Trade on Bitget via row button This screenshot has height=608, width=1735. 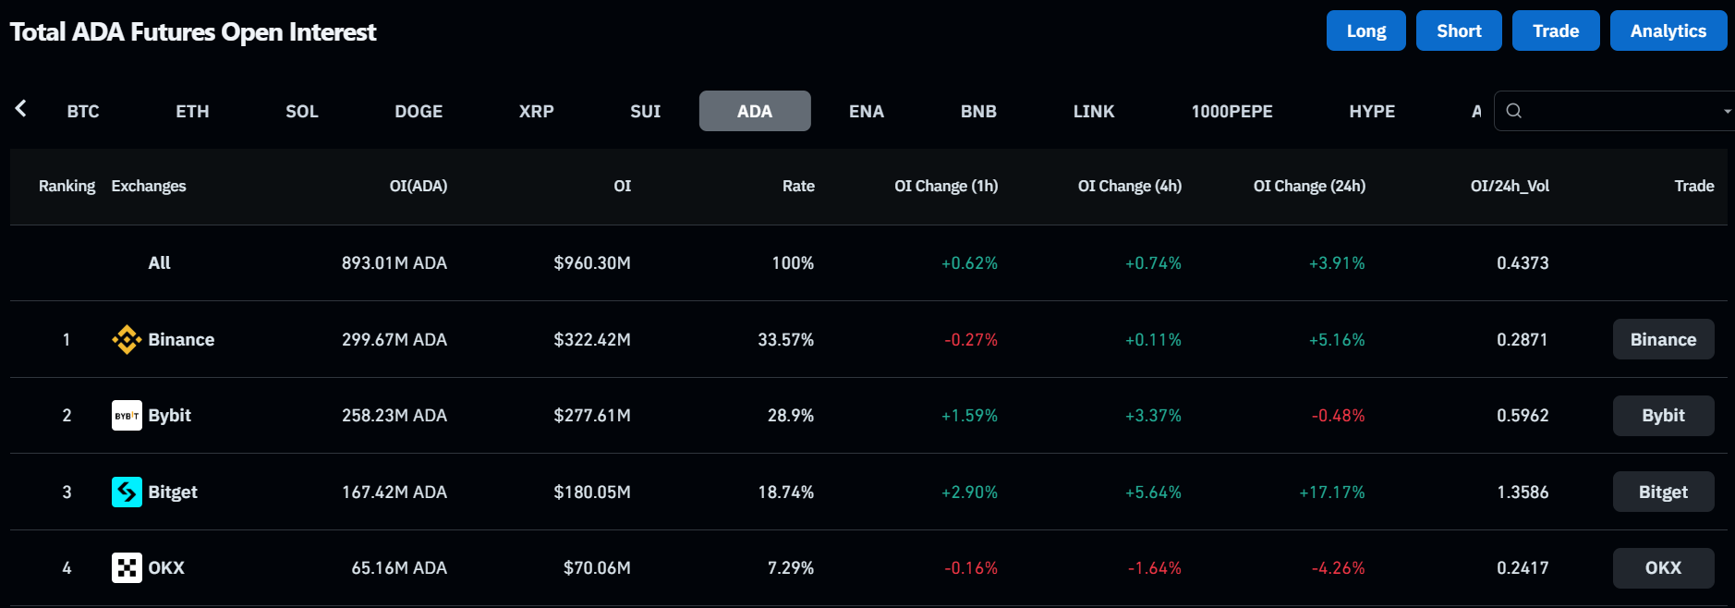coord(1663,492)
